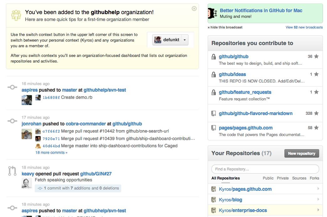Image resolution: width=327 pixels, height=217 pixels.
Task: Switch to the Forks filter
Action: tap(314, 178)
